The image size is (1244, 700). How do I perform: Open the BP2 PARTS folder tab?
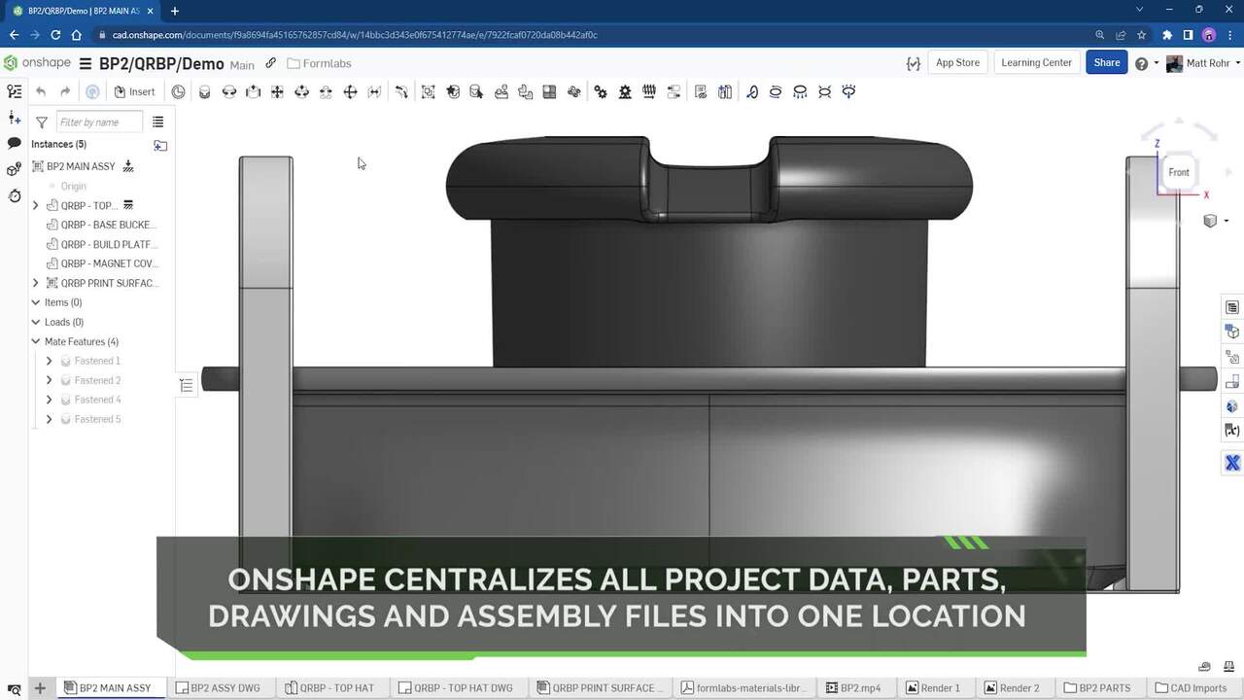pos(1097,688)
